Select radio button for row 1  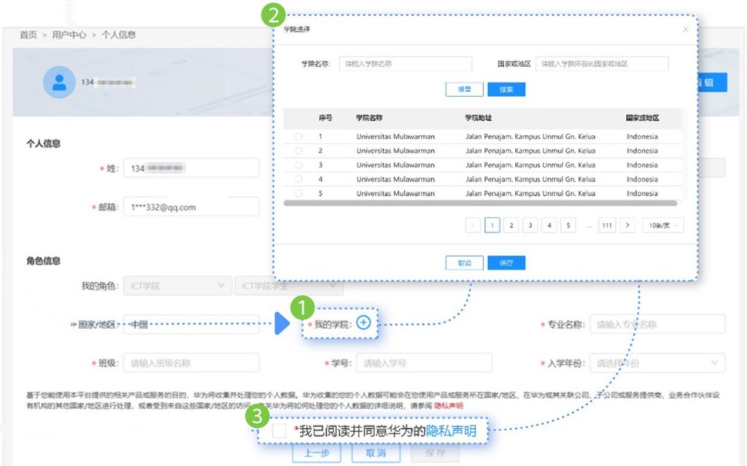click(x=299, y=137)
